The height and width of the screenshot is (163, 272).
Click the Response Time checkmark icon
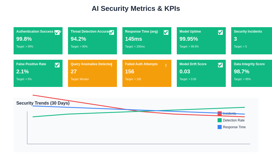166,32
